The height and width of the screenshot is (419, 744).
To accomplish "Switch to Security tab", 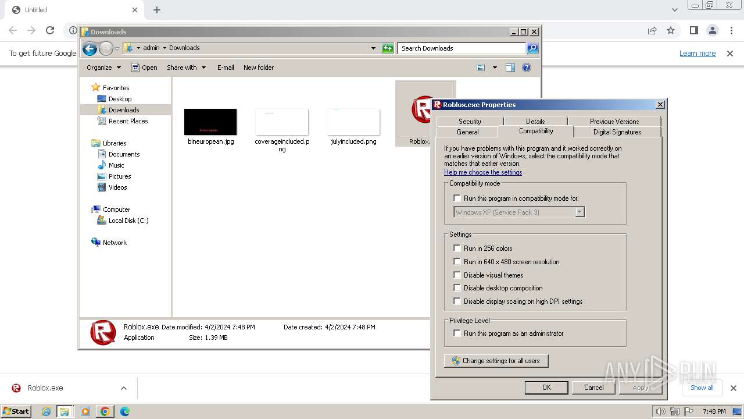I will point(470,121).
